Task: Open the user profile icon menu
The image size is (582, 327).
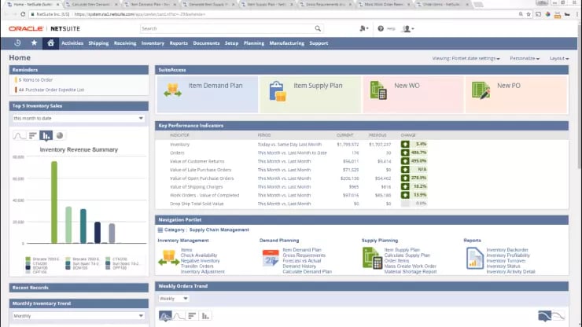Action: click(408, 28)
